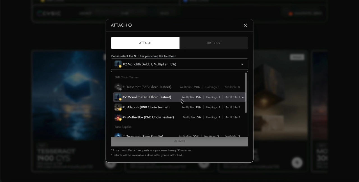Select the ATTACH tab
This screenshot has width=359, height=182.
click(x=145, y=43)
